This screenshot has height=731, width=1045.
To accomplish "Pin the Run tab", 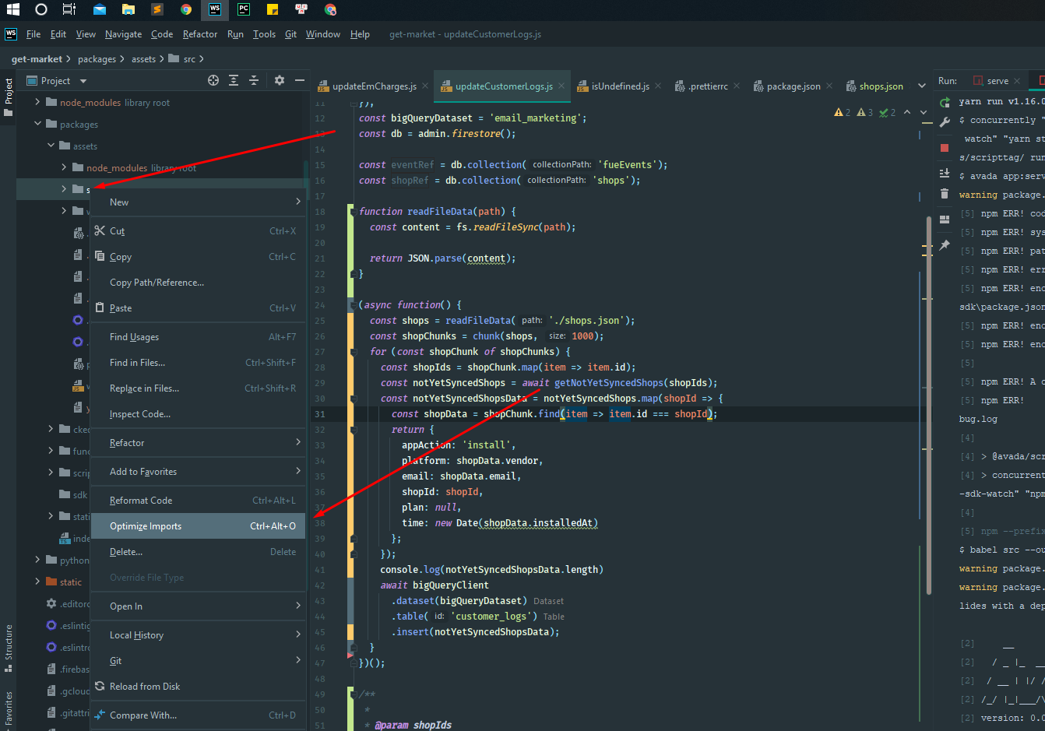I will pos(945,245).
